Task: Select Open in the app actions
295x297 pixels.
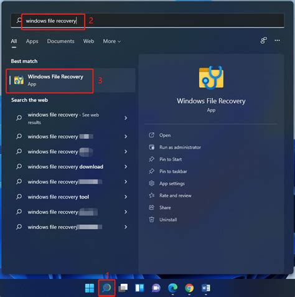Action: click(x=165, y=135)
